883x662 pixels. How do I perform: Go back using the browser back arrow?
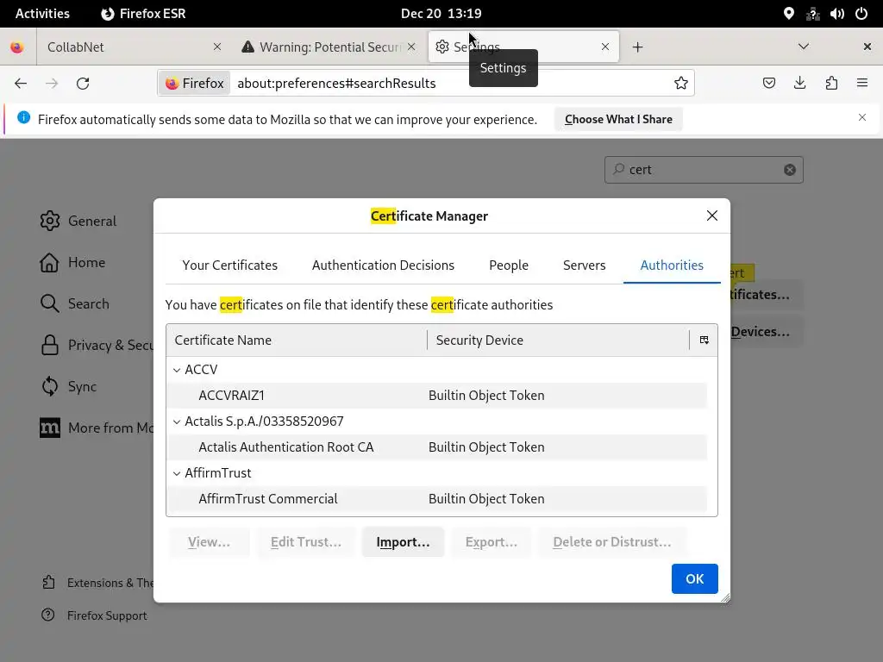click(x=21, y=84)
